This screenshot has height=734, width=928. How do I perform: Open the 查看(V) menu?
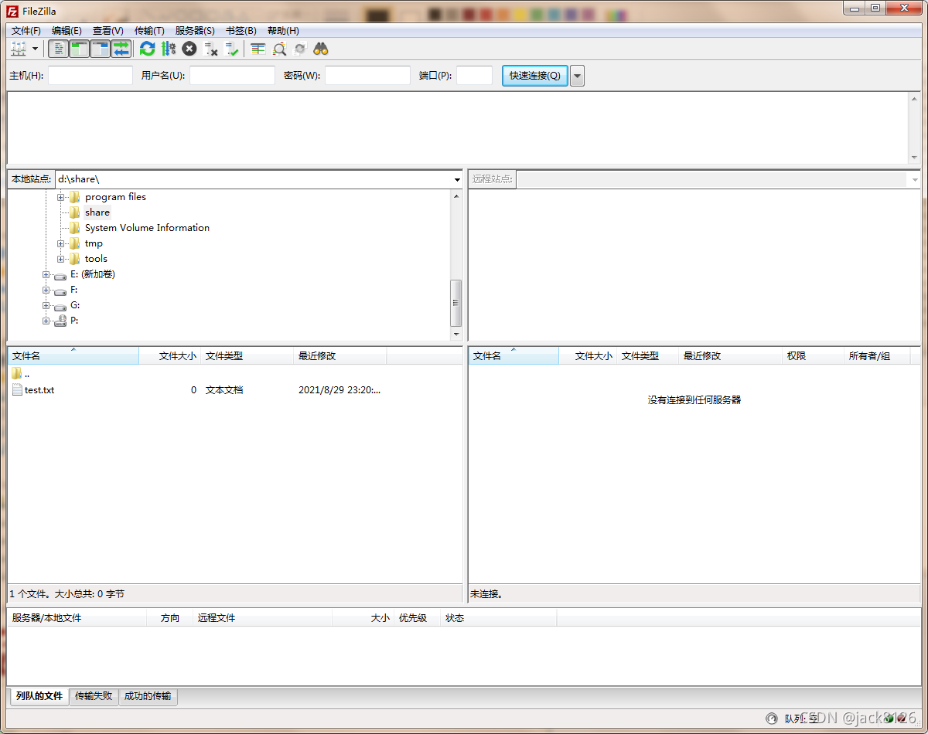pyautogui.click(x=107, y=30)
